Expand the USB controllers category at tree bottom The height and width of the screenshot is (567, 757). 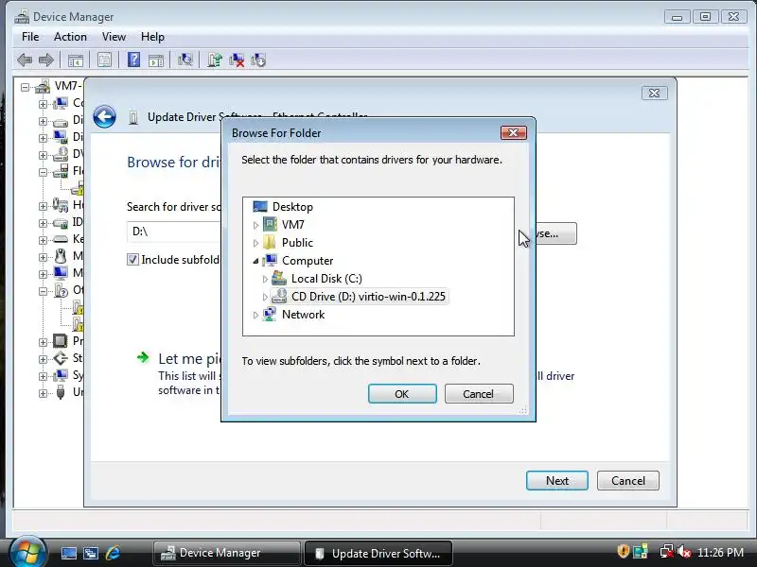point(43,393)
